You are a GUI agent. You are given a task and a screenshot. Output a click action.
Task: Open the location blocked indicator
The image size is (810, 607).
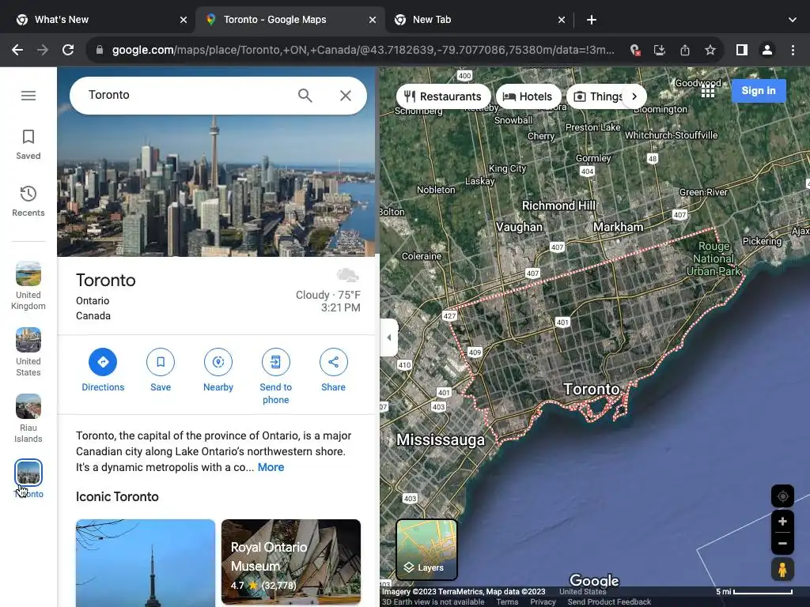point(635,50)
